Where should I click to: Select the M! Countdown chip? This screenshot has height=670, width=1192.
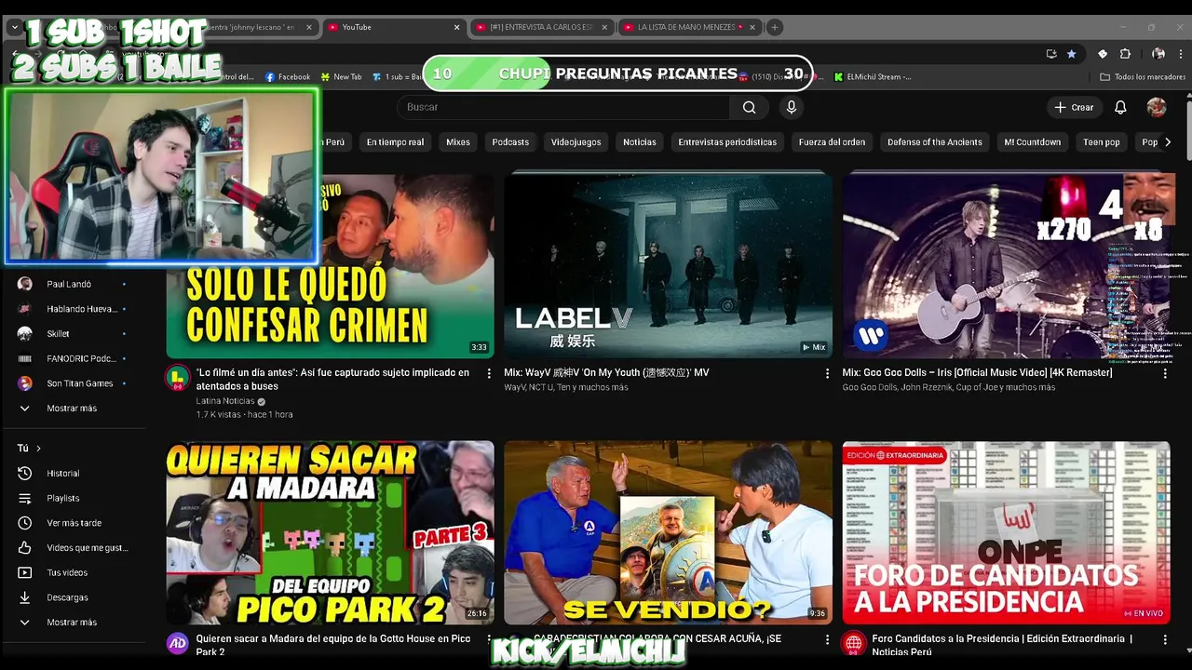[x=1033, y=142]
